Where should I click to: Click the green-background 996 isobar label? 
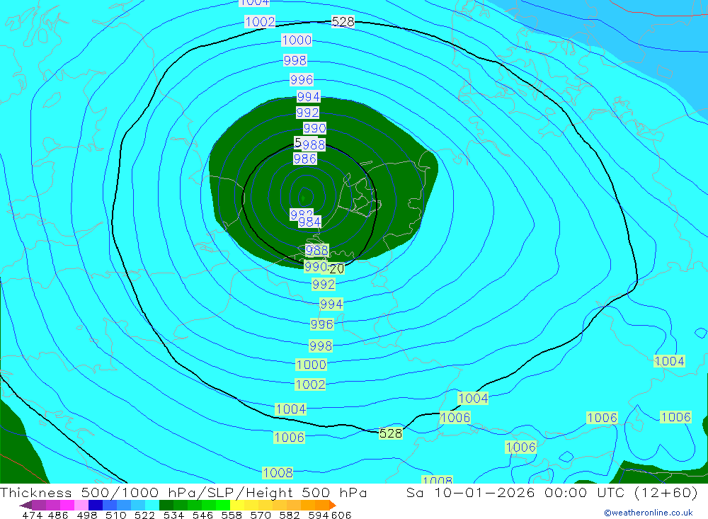[322, 324]
